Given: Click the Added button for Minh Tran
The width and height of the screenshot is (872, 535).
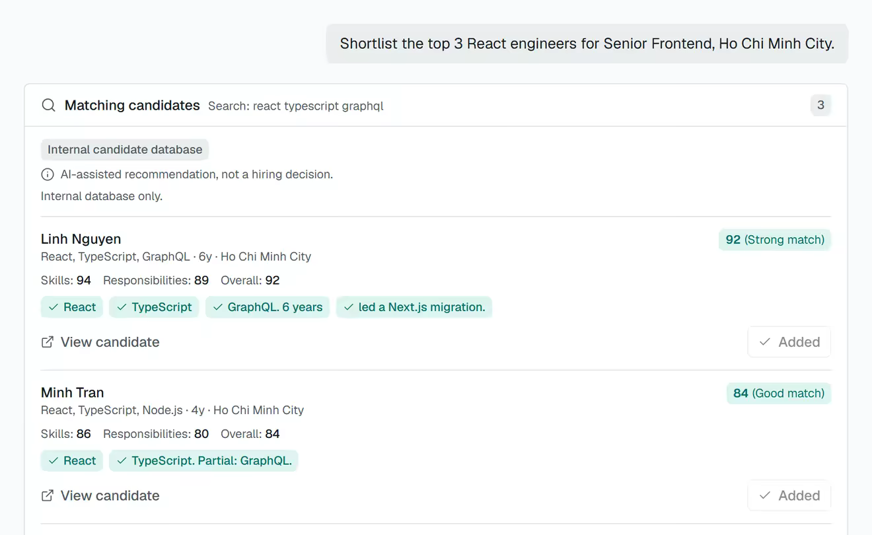Looking at the screenshot, I should point(789,495).
